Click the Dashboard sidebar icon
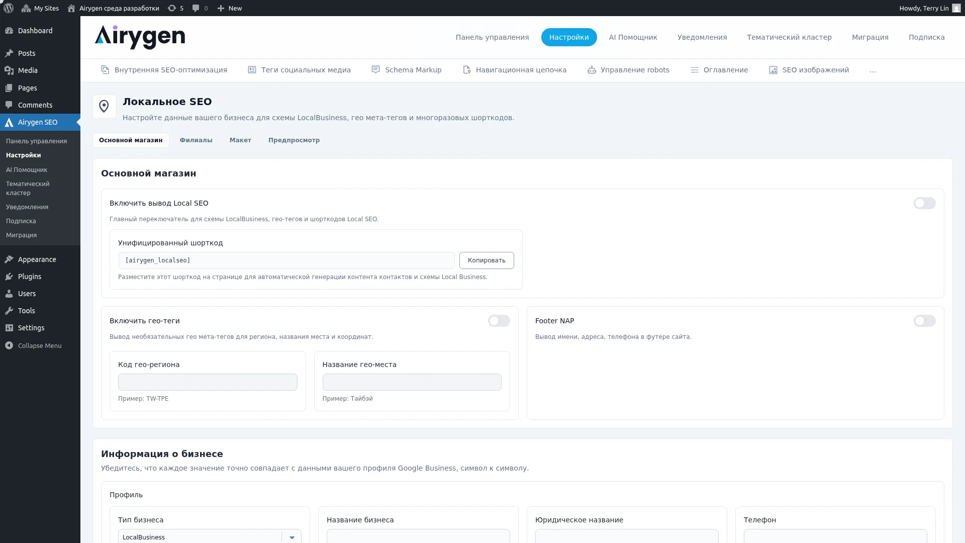Screen dimensions: 965x543 [x=9, y=31]
